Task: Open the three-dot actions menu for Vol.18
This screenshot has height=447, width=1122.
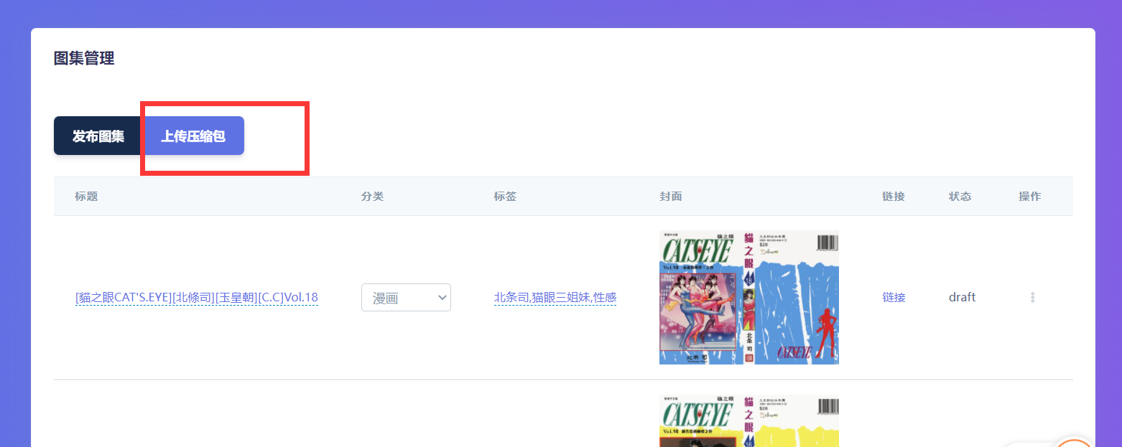Action: [x=1033, y=297]
